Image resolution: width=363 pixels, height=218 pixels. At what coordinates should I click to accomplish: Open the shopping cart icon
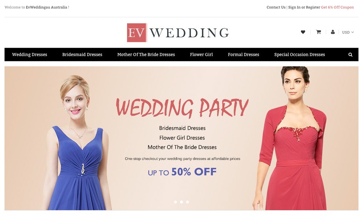point(319,32)
